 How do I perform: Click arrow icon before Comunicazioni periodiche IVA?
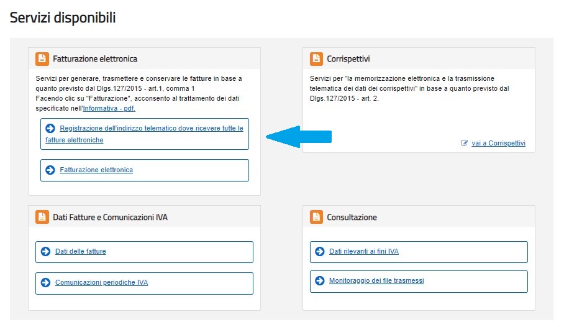click(x=46, y=283)
